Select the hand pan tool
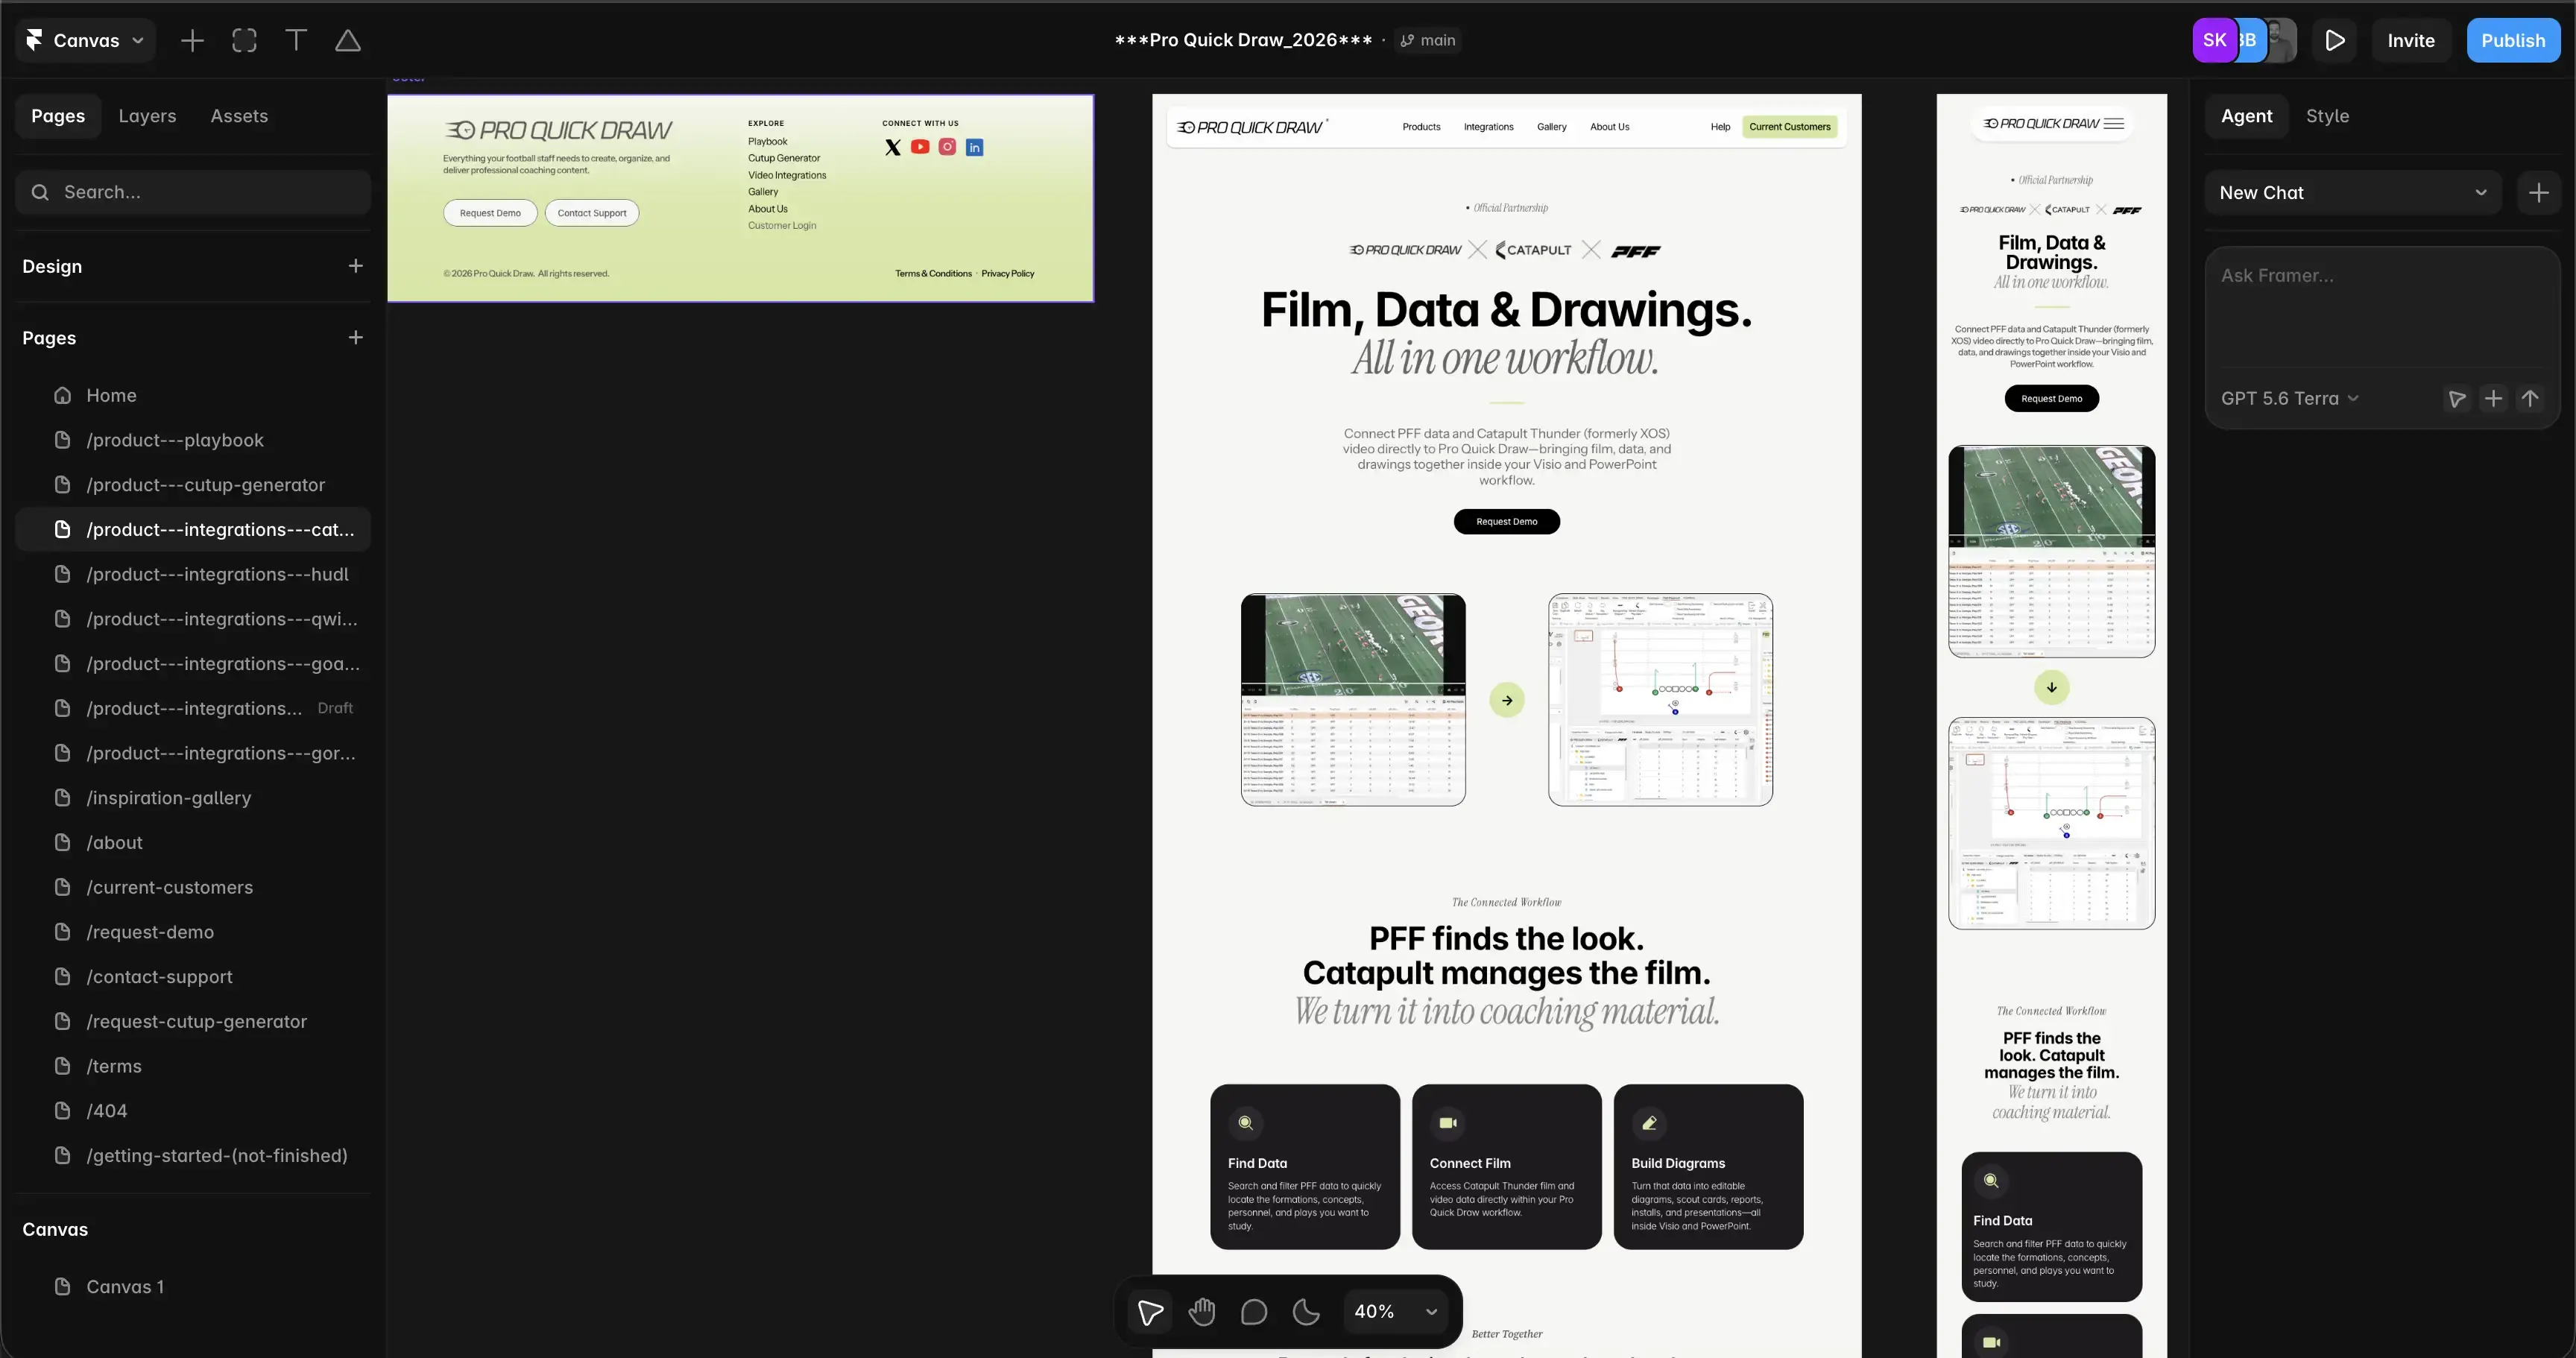Image resolution: width=2576 pixels, height=1358 pixels. [x=1202, y=1311]
